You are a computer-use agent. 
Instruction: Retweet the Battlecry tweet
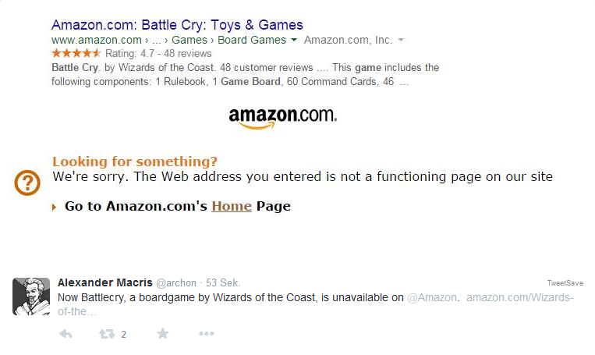[x=107, y=334]
